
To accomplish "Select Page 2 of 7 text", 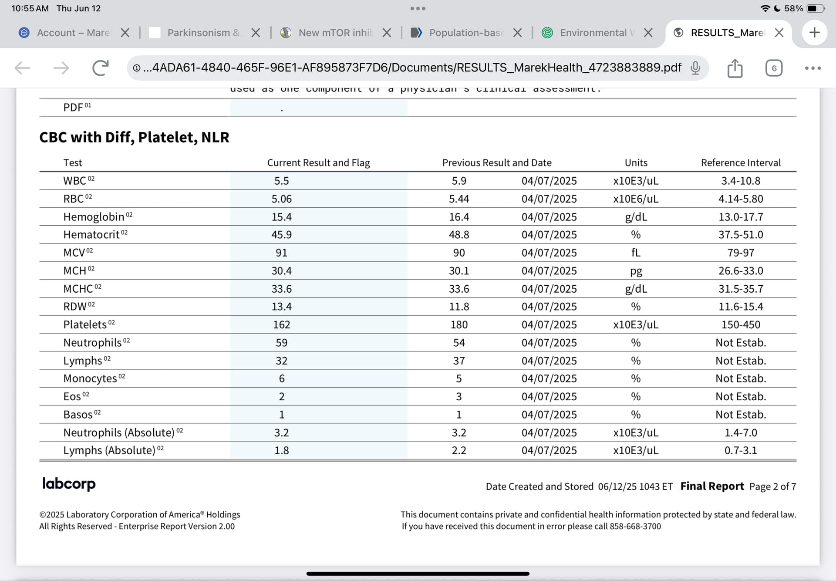I will click(x=772, y=486).
